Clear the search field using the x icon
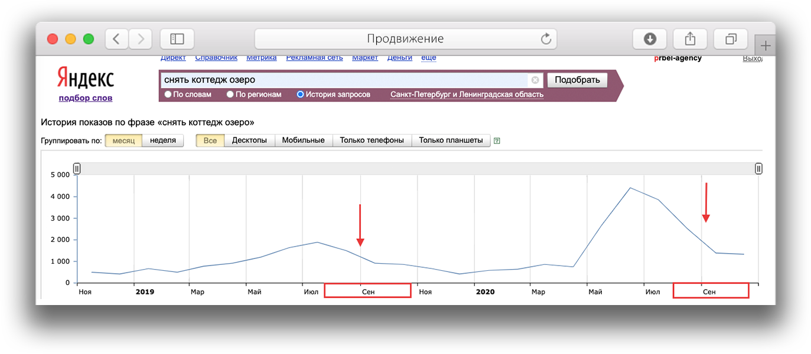The image size is (811, 354). [x=535, y=80]
